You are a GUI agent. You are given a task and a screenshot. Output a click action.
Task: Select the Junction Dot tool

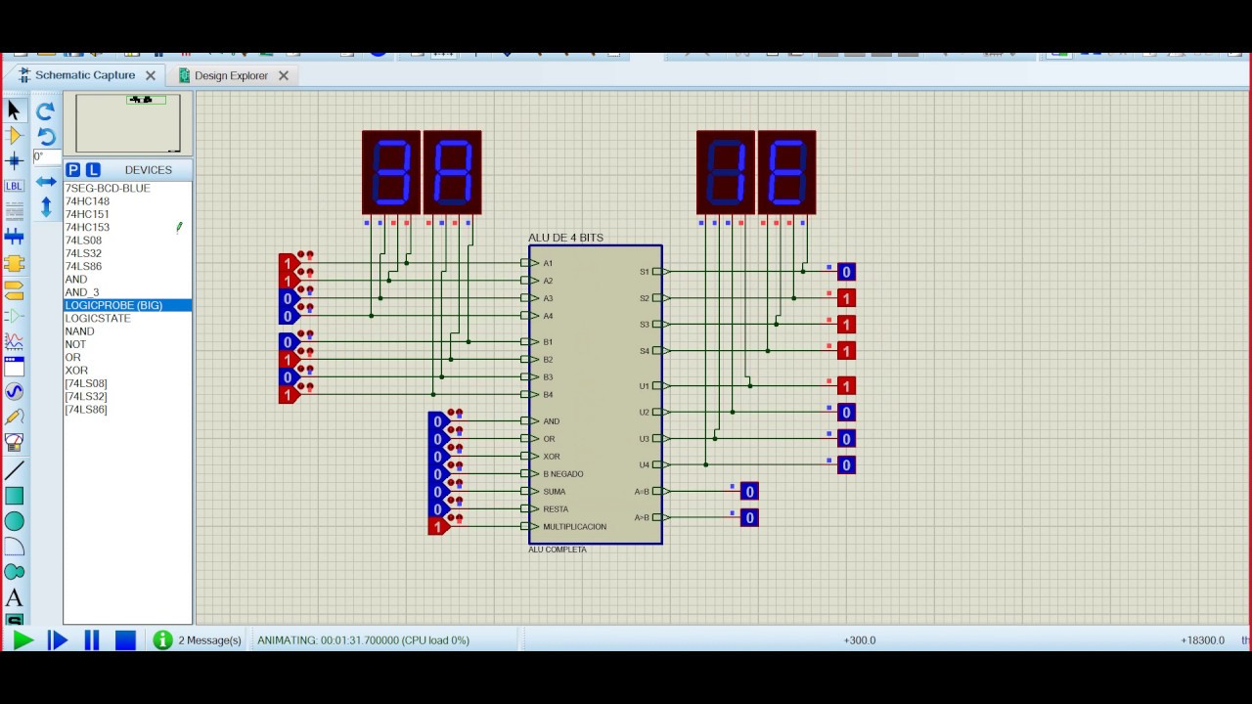(x=14, y=161)
